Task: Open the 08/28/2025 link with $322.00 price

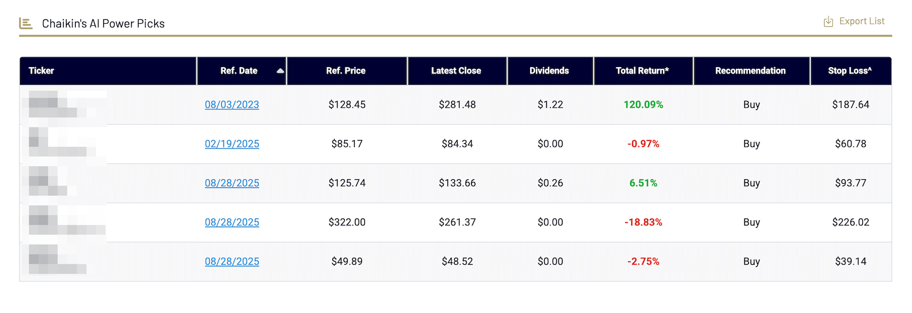Action: [x=232, y=223]
